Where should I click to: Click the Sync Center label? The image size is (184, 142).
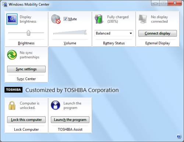(x=26, y=79)
